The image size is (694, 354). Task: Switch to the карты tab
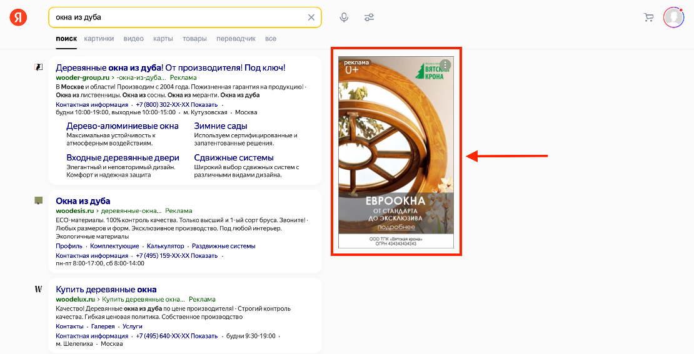click(163, 39)
